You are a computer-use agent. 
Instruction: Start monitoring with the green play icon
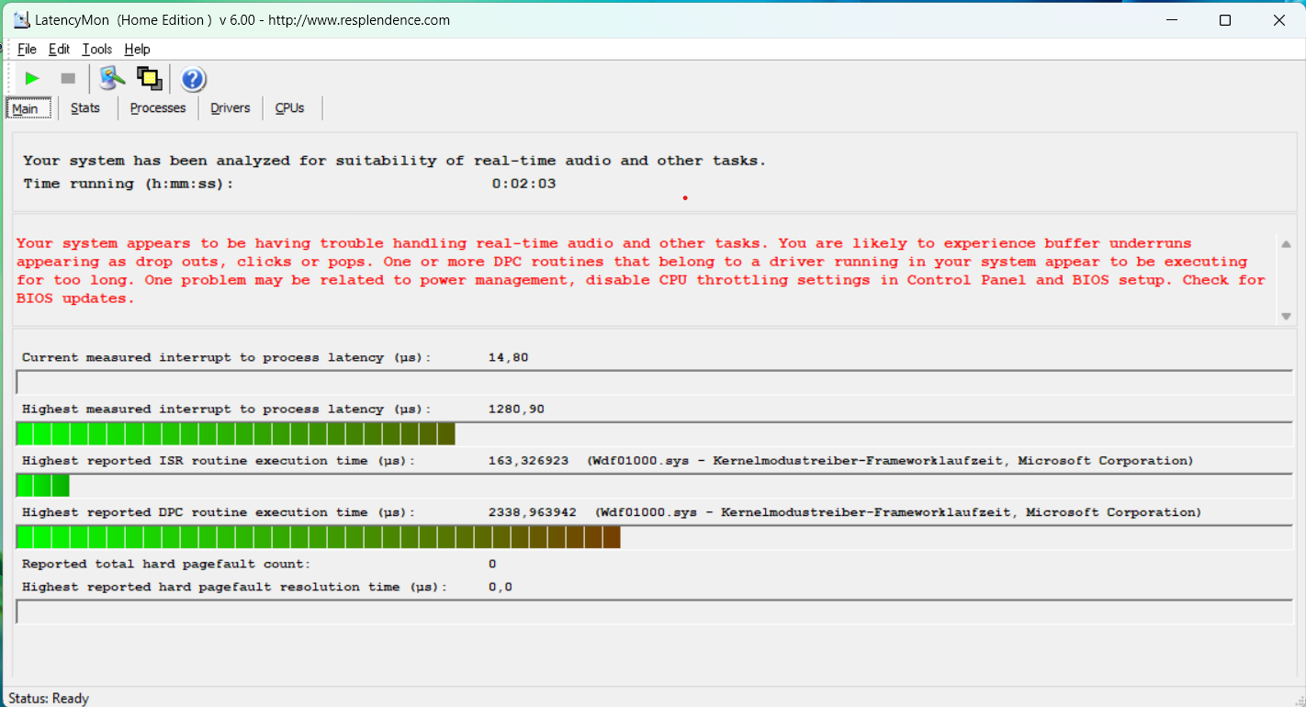pos(32,79)
